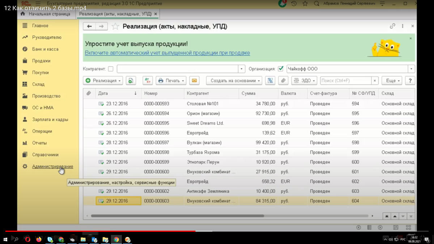Click the Поиск (Ctrl+F) search field
This screenshot has width=434, height=244.
[x=346, y=81]
